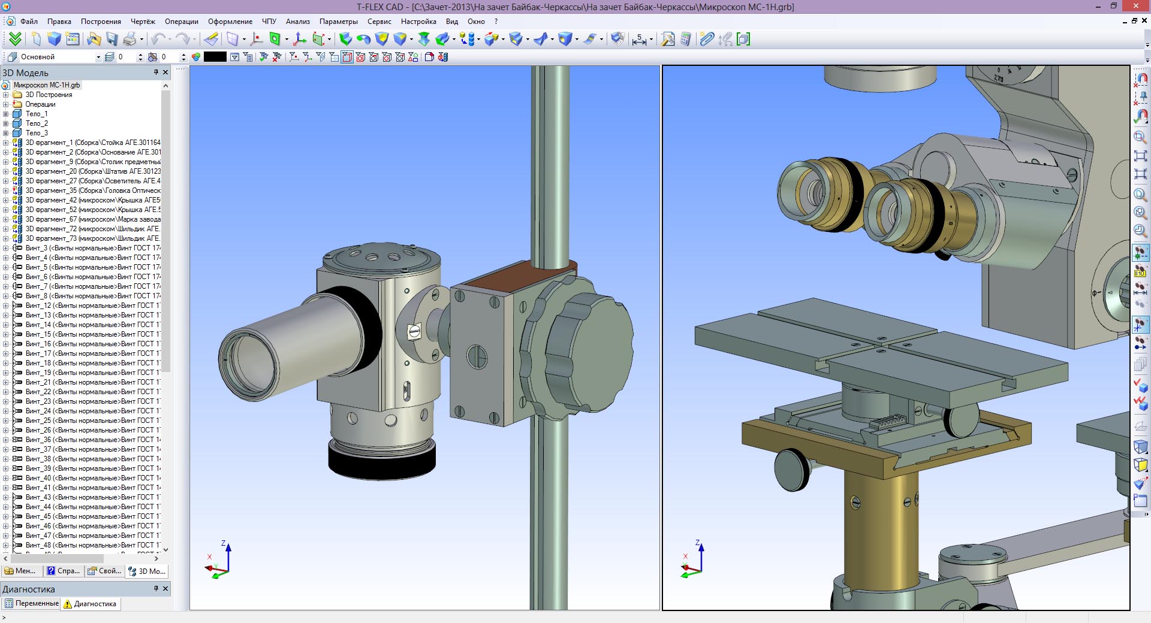Expand the 3D Построения tree node

click(x=6, y=95)
